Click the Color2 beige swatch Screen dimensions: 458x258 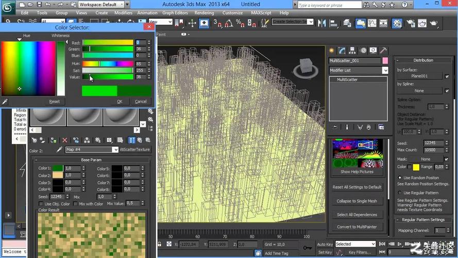click(58, 175)
